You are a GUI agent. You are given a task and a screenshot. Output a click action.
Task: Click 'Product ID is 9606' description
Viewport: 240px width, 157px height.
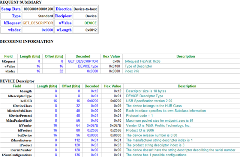[140, 130]
